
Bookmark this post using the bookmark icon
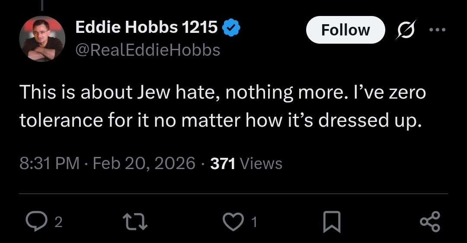pyautogui.click(x=332, y=222)
